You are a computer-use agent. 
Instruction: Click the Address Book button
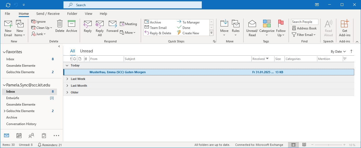click(x=304, y=28)
